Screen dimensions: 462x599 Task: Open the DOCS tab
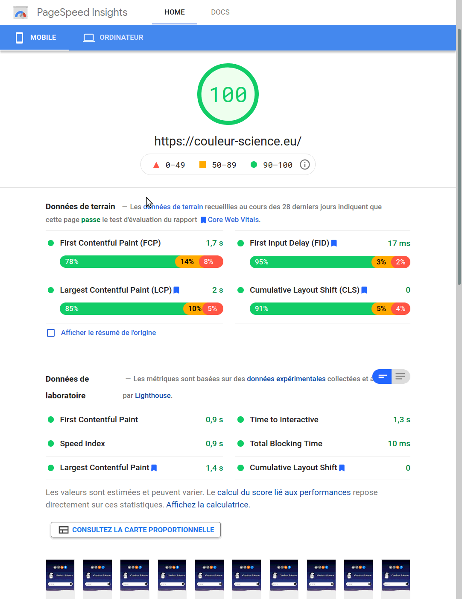point(220,12)
